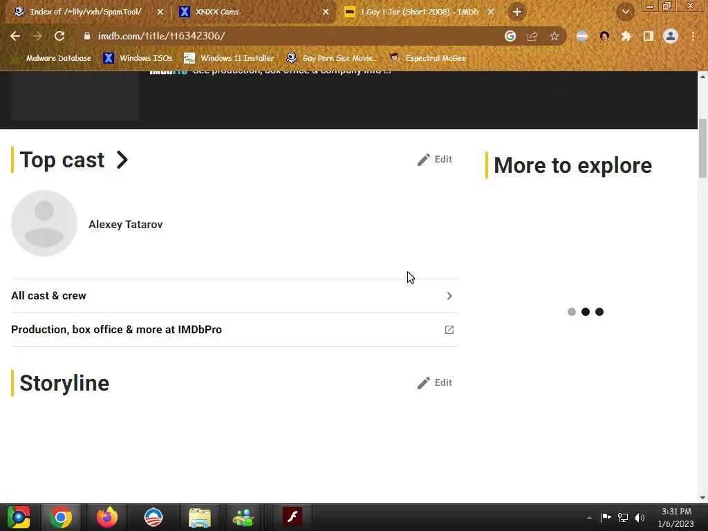Viewport: 708px width, 531px height.
Task: Open Windows 11 Installer bookmark
Action: (230, 58)
